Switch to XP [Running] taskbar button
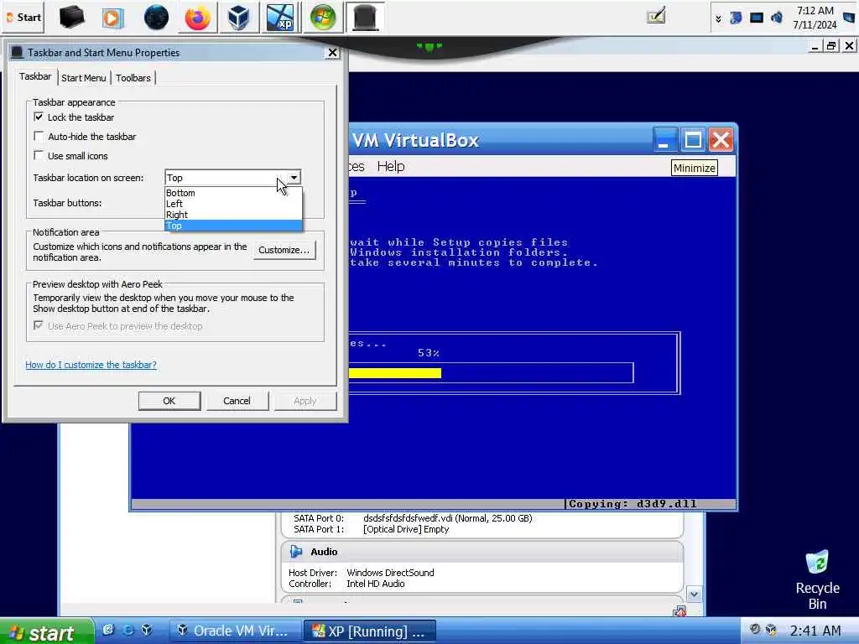Image resolution: width=859 pixels, height=644 pixels. tap(370, 631)
